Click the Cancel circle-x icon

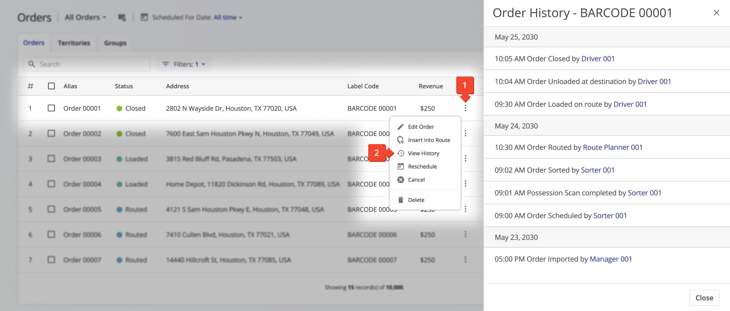pyautogui.click(x=401, y=180)
